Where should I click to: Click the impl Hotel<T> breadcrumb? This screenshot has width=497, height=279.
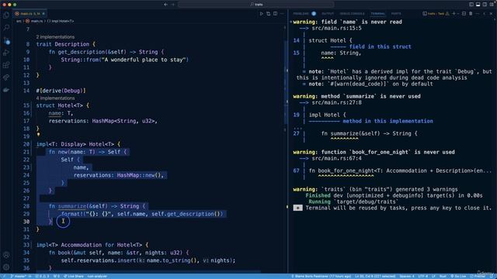(x=61, y=21)
